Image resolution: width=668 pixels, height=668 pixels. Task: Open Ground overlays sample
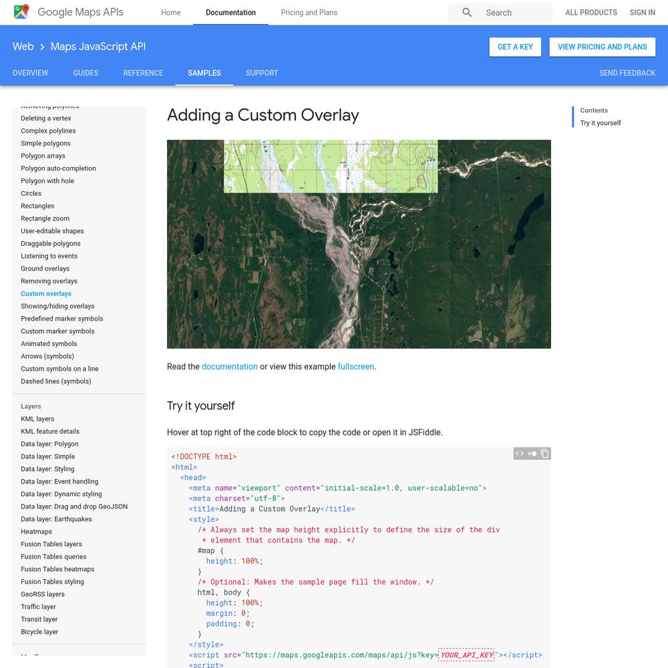pyautogui.click(x=45, y=269)
